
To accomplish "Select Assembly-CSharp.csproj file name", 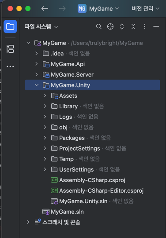I will [x=92, y=180].
